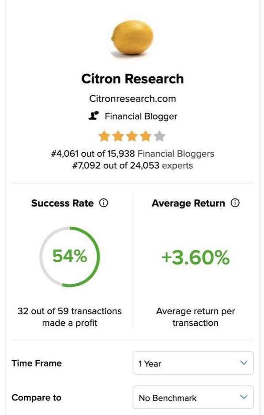Click the third gold rating star
The width and height of the screenshot is (264, 415).
[132, 136]
